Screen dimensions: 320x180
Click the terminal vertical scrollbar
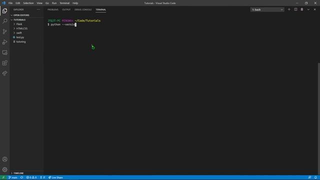(319, 118)
